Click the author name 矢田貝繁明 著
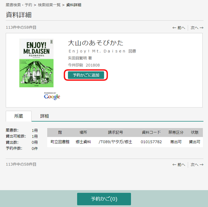208x207 pixels. click(x=80, y=58)
